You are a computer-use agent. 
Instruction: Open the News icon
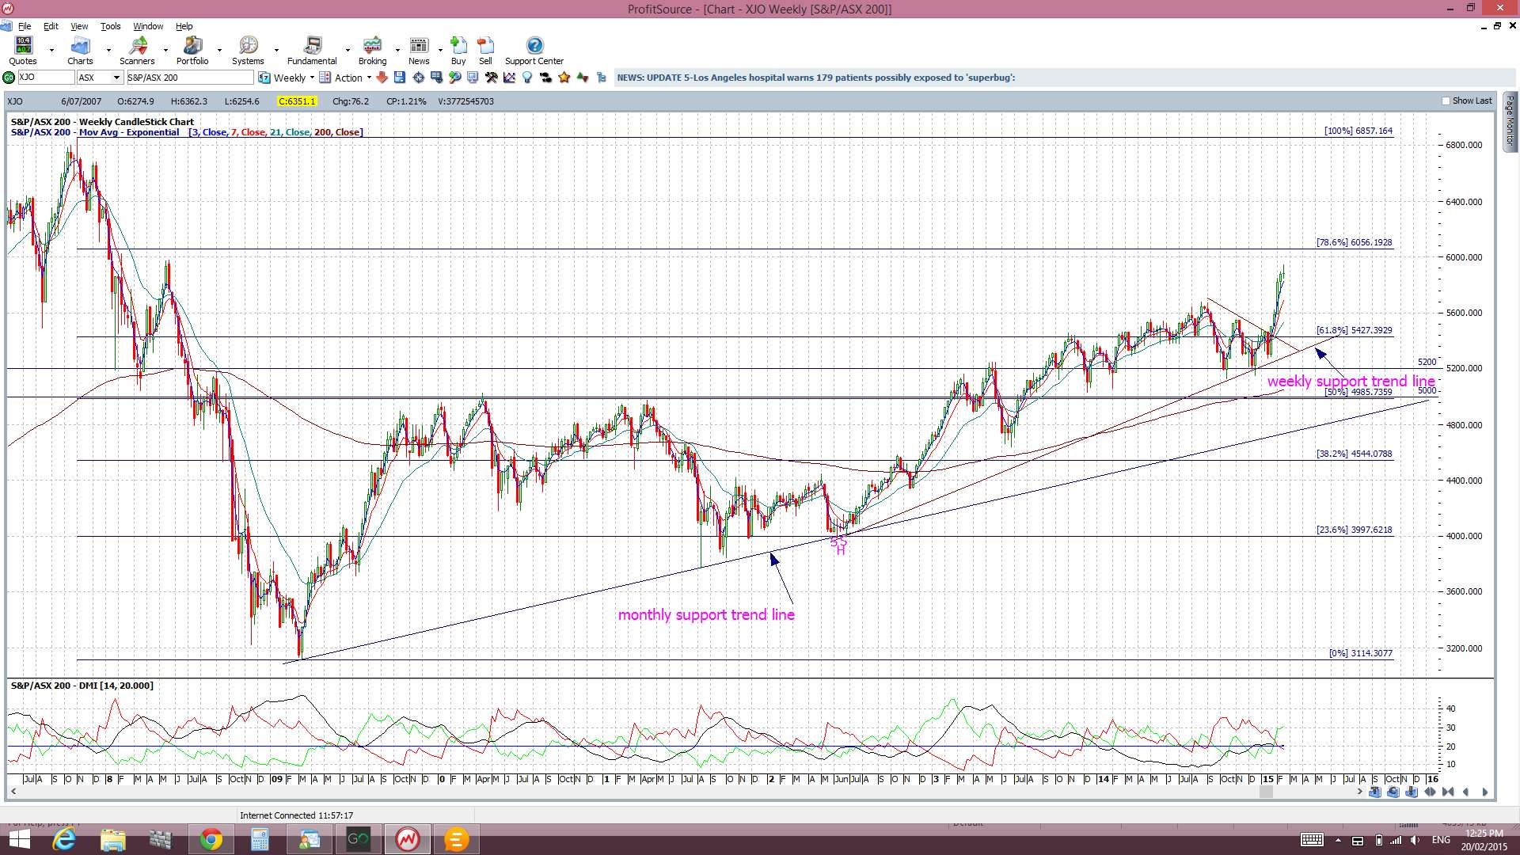click(x=419, y=45)
